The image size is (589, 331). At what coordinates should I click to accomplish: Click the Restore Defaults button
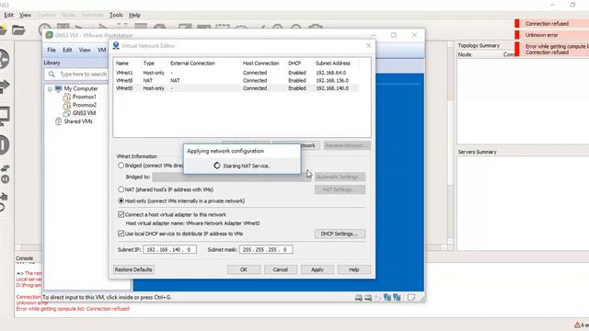point(133,269)
